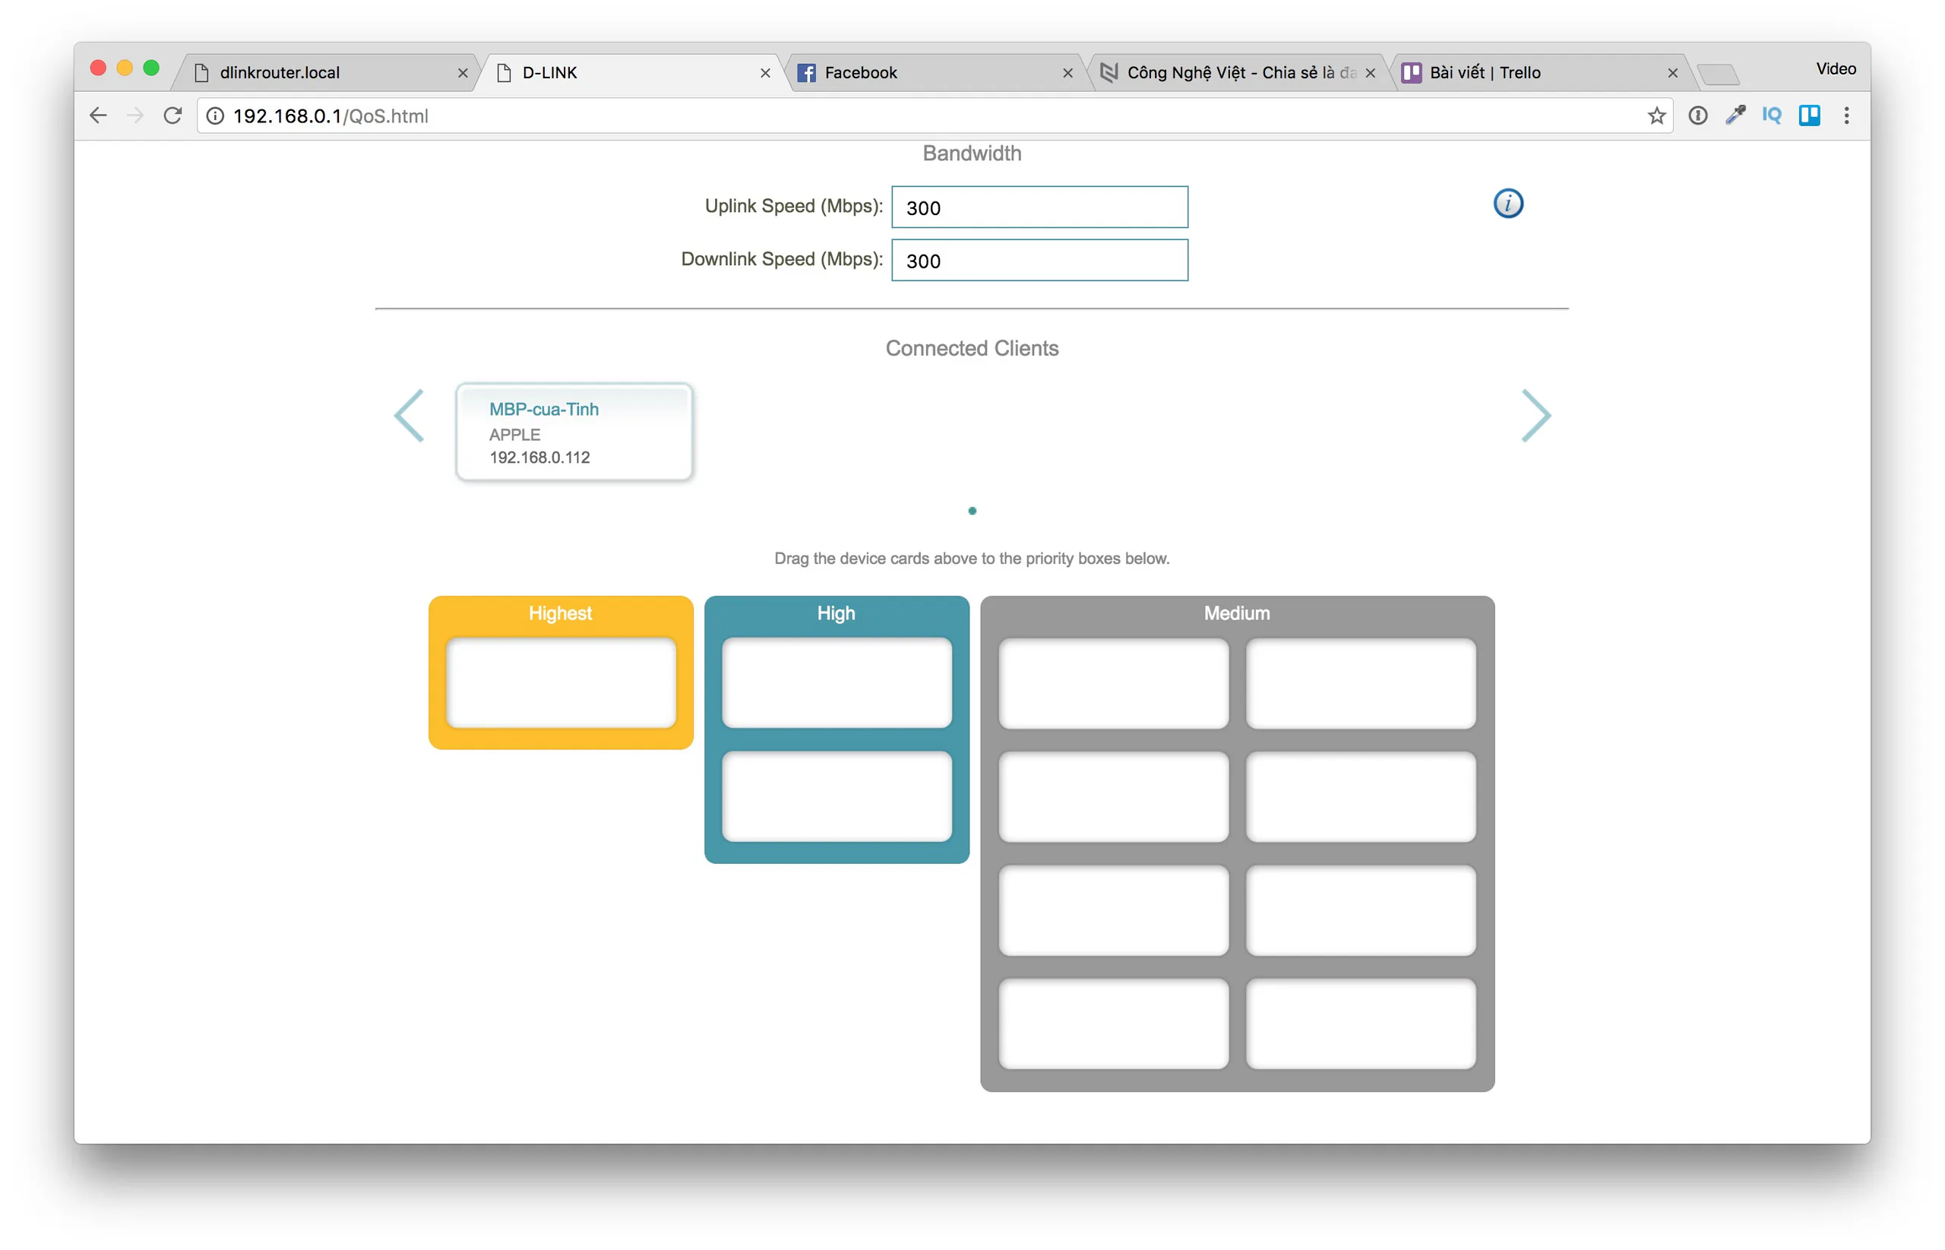
Task: Reload the QoS page
Action: [x=172, y=116]
